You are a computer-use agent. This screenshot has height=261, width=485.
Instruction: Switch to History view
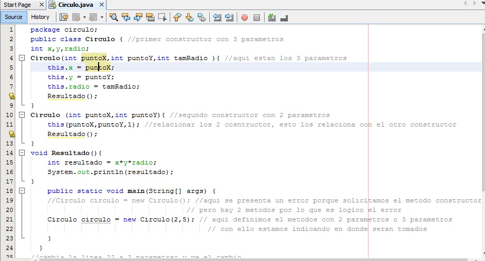coord(40,17)
